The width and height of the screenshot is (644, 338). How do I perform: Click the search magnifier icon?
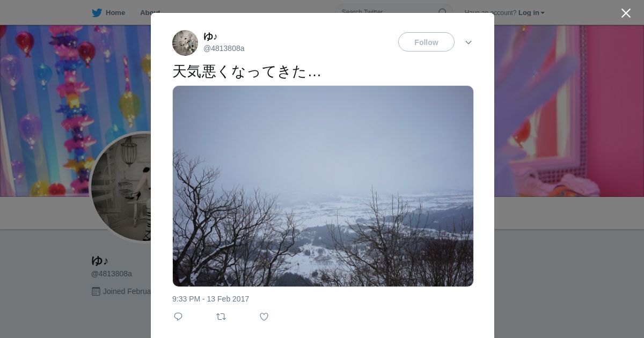click(443, 12)
